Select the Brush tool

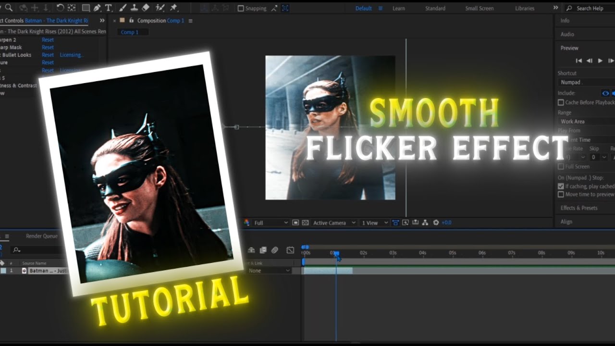point(123,8)
